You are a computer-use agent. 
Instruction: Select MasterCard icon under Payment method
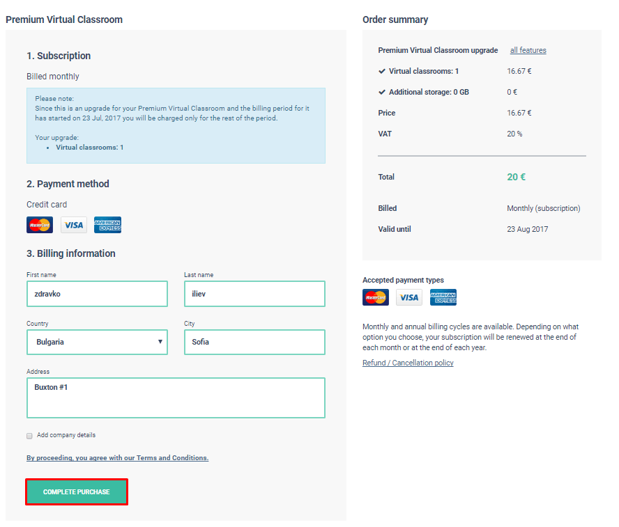(40, 225)
